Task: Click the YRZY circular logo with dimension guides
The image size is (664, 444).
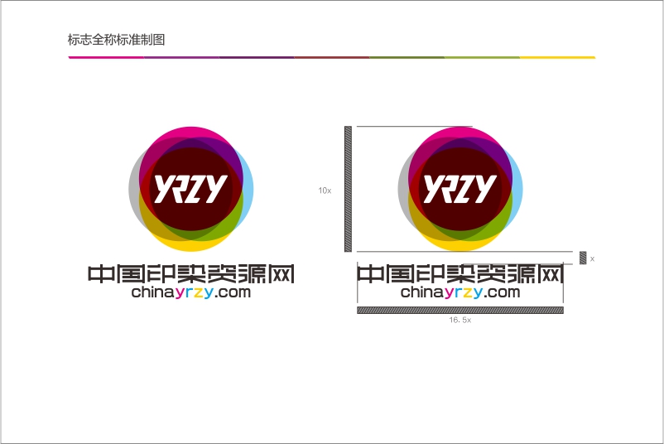Action: tap(460, 189)
